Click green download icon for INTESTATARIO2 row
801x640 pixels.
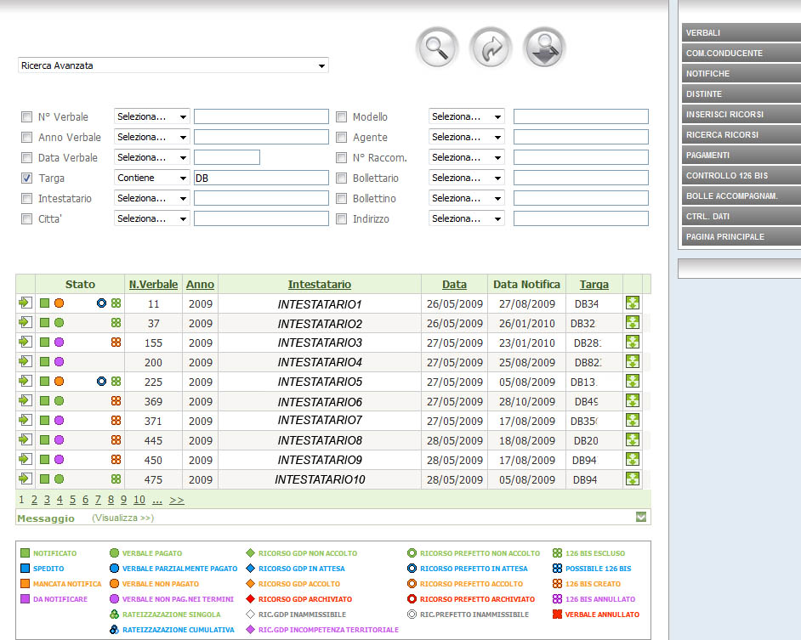pos(633,322)
